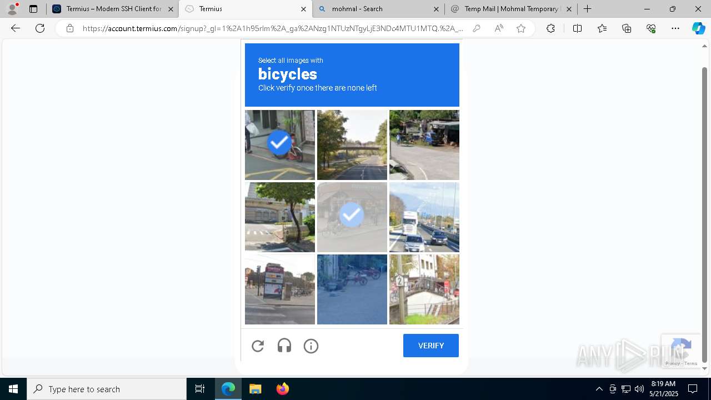View site information lock icon
The width and height of the screenshot is (711, 400).
[70, 28]
